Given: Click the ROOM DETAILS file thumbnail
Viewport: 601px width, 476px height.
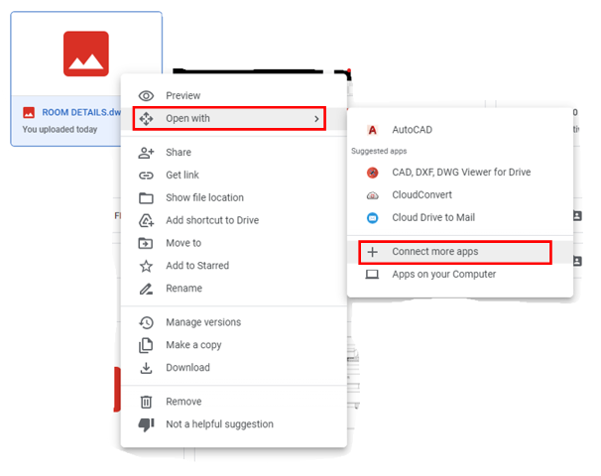Looking at the screenshot, I should point(86,55).
